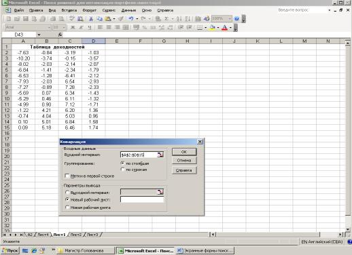Check 'Метки в первой строке' checkbox

pos(67,176)
